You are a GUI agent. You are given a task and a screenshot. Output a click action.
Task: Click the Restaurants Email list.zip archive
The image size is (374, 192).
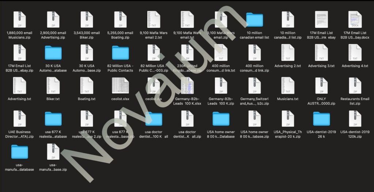(355, 86)
